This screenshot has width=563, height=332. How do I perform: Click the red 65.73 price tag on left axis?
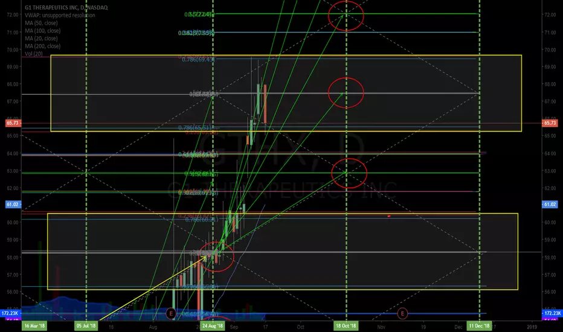(x=13, y=123)
